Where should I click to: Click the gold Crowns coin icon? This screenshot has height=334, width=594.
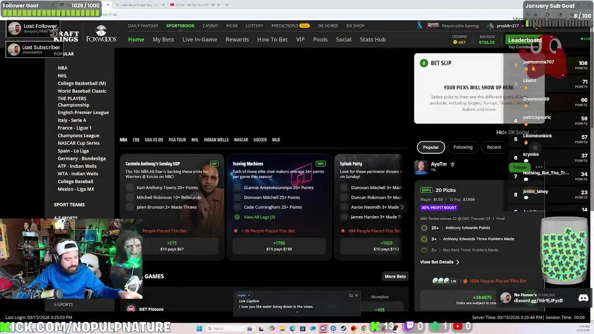455,42
